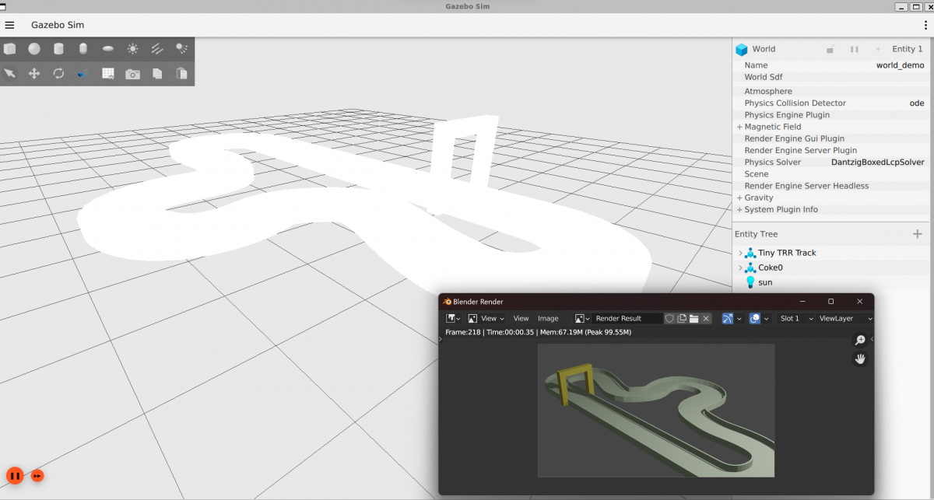The height and width of the screenshot is (500, 934).
Task: Click the Blender zoom magnifier gizmo
Action: pos(860,340)
